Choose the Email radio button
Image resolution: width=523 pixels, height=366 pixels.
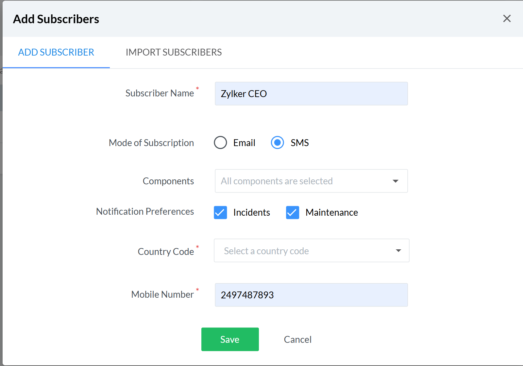tap(220, 143)
